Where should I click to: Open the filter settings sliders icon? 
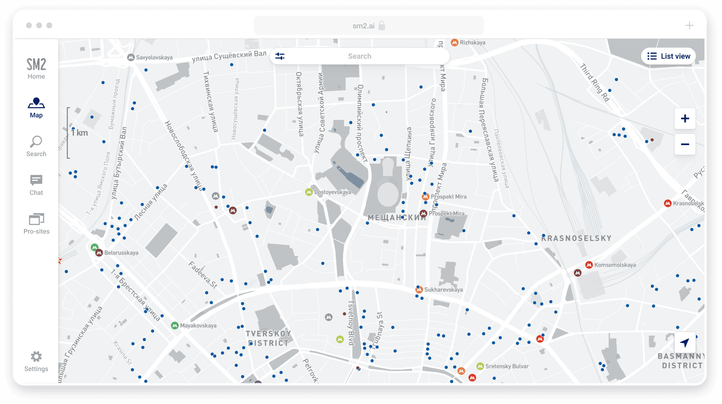pyautogui.click(x=280, y=56)
